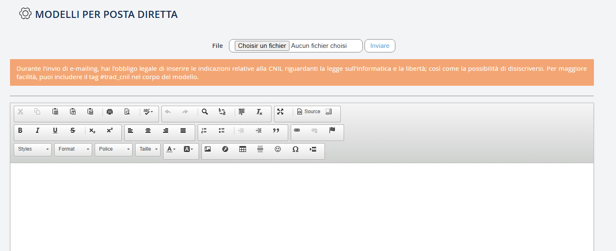Open the text color picker

click(x=171, y=149)
